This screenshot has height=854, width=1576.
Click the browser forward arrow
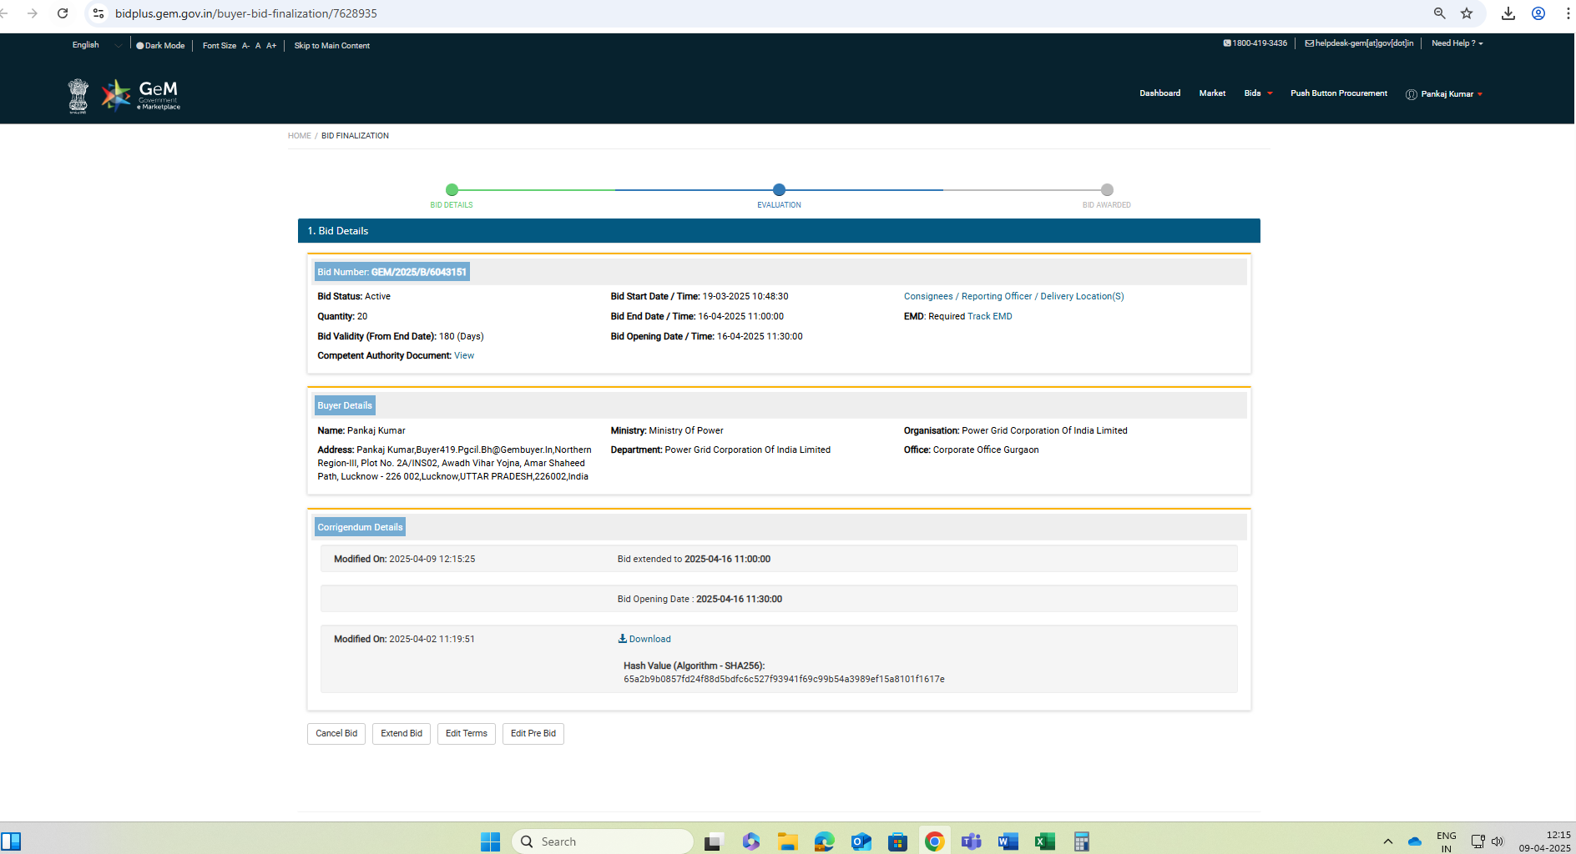pyautogui.click(x=33, y=13)
